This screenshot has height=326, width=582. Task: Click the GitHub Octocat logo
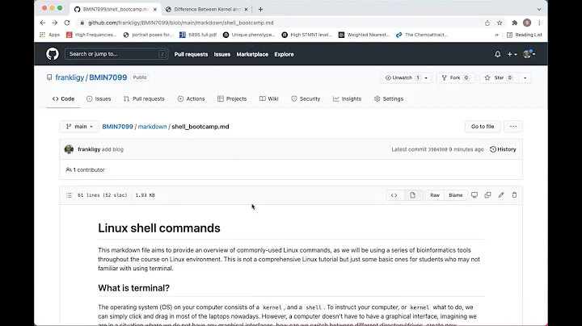(x=53, y=54)
